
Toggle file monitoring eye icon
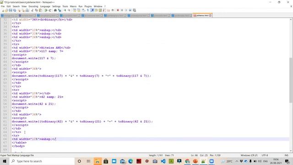(x=113, y=10)
